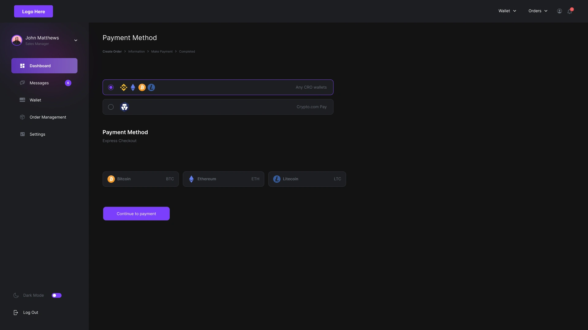Click the Logo Here button
The image size is (588, 330).
tap(33, 11)
